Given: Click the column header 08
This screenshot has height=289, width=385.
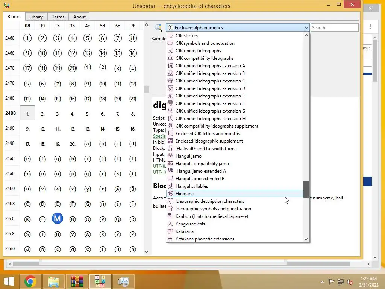Looking at the screenshot, I should coord(27,26).
